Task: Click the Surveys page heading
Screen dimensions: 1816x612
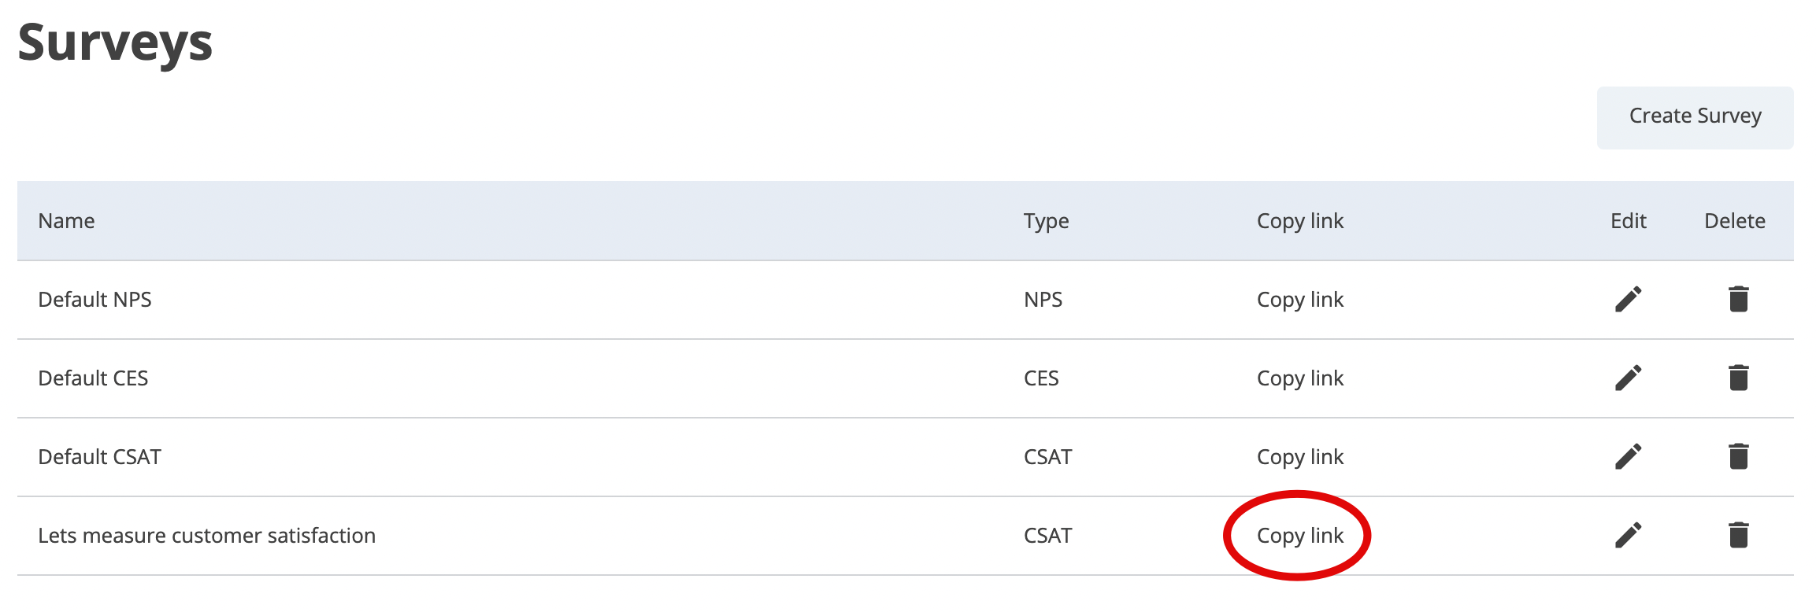Action: click(115, 42)
